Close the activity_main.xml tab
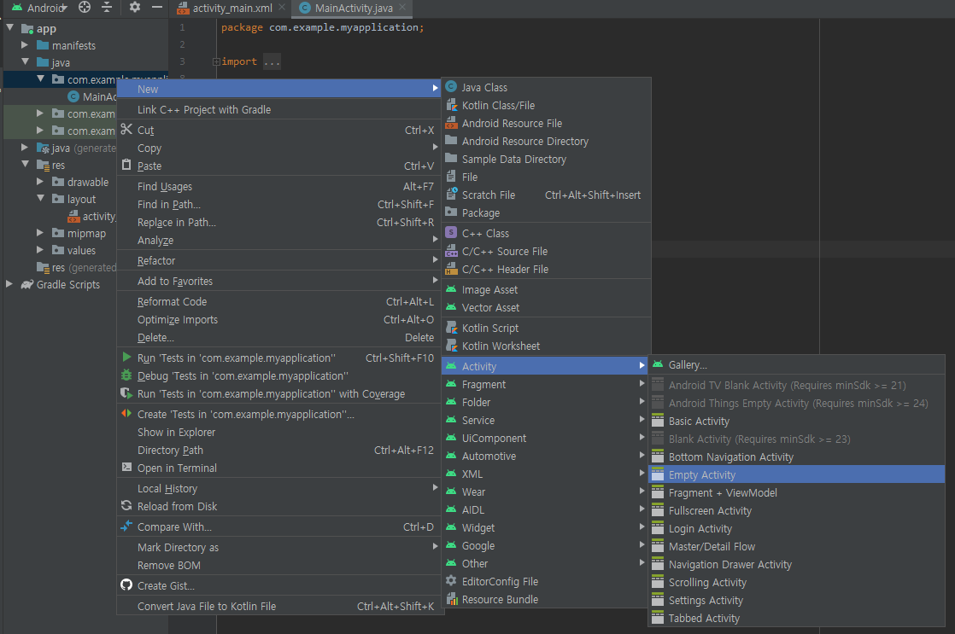 (281, 8)
